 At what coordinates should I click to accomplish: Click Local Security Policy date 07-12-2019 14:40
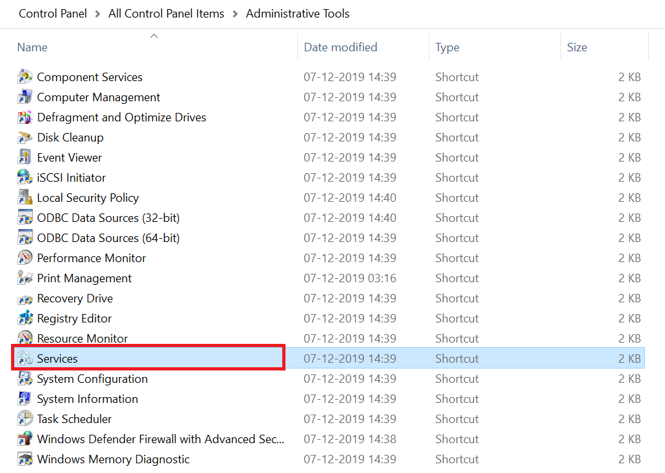[x=350, y=198]
